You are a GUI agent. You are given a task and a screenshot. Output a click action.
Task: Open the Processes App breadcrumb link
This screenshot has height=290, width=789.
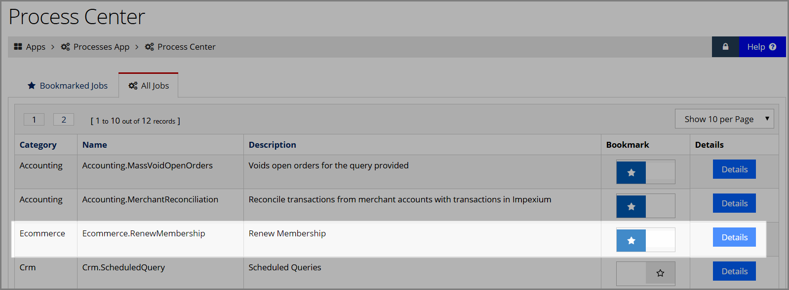point(101,47)
